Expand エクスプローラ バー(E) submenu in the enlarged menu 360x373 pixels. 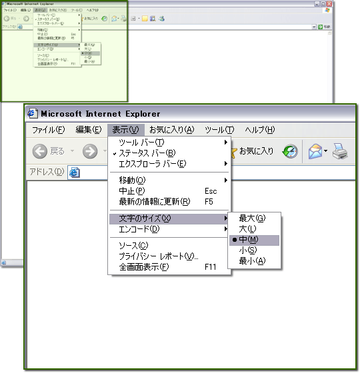pos(169,164)
